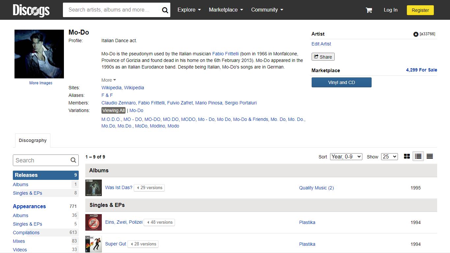Open the Show 25 dropdown
This screenshot has width=450, height=253.
(x=389, y=157)
